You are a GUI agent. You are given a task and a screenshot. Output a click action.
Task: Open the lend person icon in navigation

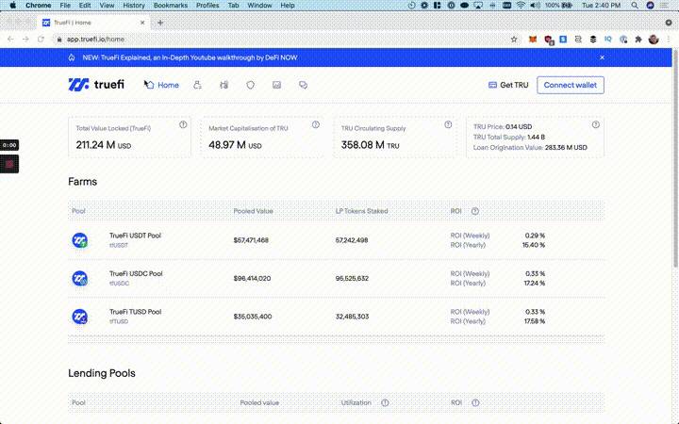[x=197, y=85]
